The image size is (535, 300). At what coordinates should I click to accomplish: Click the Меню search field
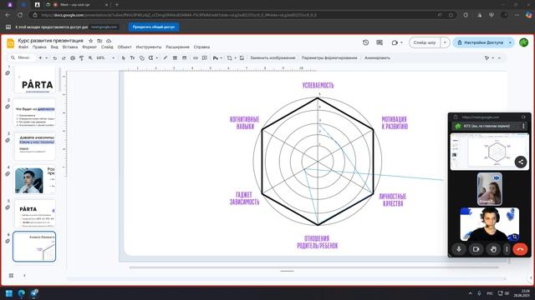[x=23, y=58]
